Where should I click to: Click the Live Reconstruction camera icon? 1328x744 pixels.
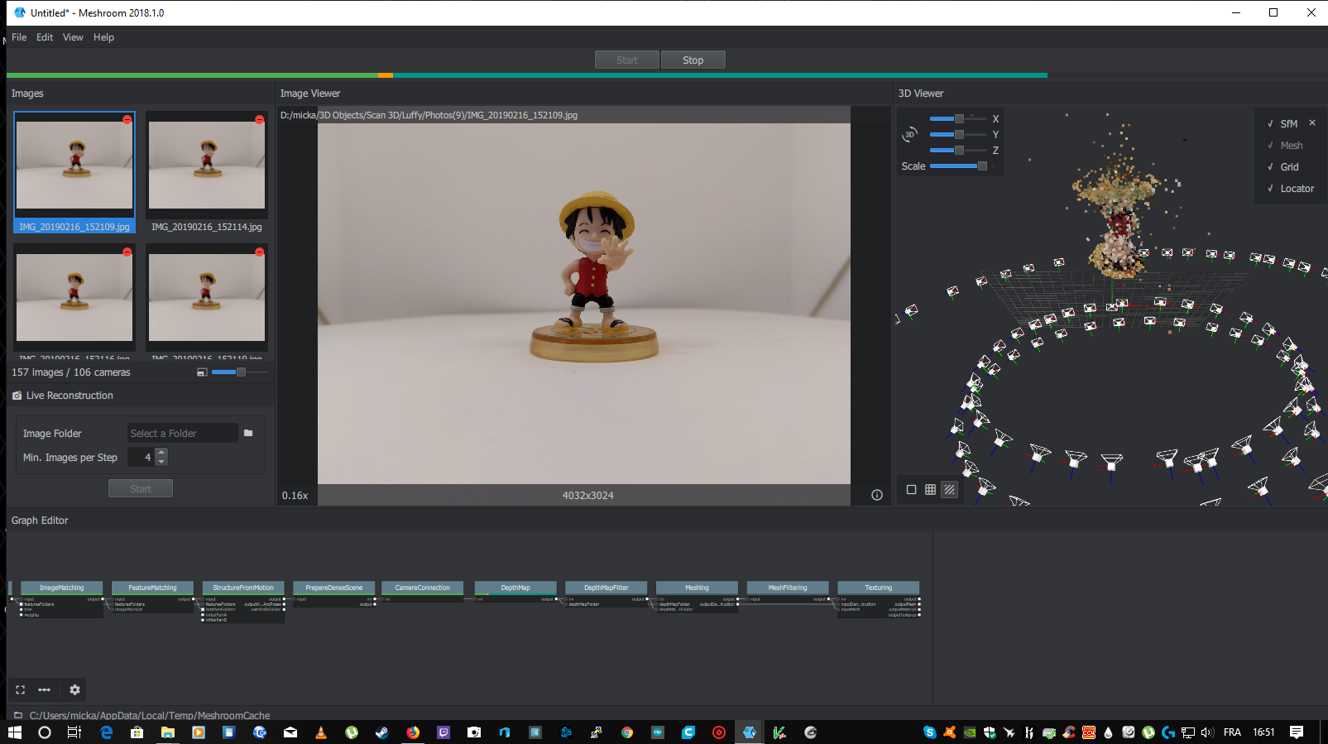coord(17,396)
